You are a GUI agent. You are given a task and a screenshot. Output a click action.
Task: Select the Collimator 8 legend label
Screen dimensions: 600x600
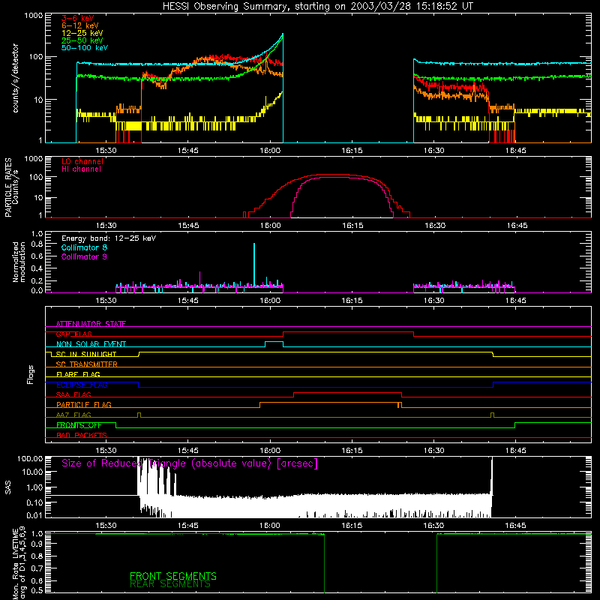pos(84,247)
